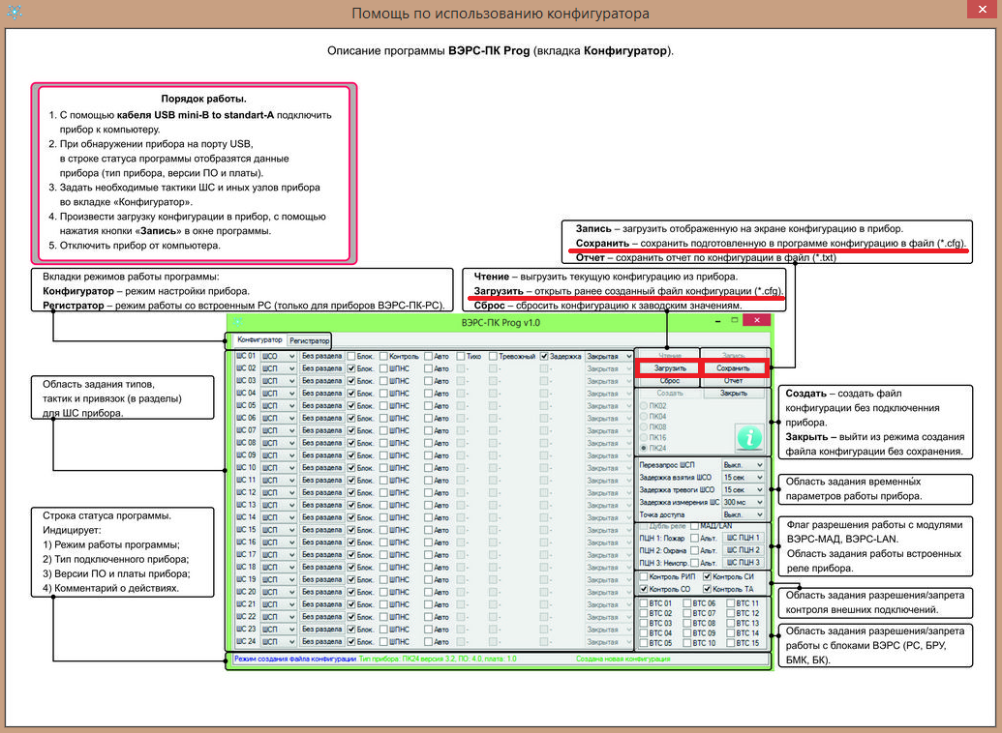Click the green info icon button
The width and height of the screenshot is (1002, 733).
click(749, 437)
